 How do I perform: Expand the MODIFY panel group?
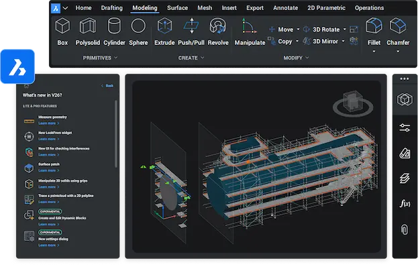pos(296,58)
